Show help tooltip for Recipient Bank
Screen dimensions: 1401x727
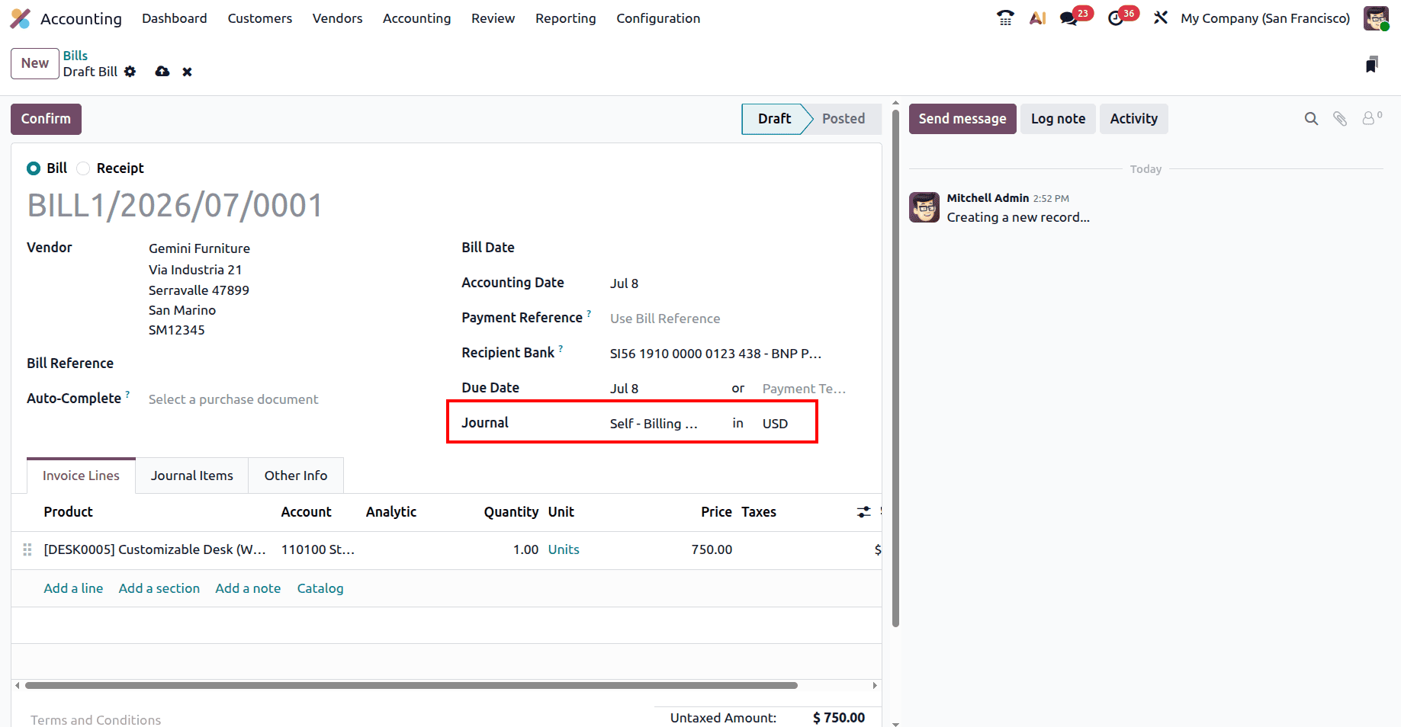click(561, 348)
